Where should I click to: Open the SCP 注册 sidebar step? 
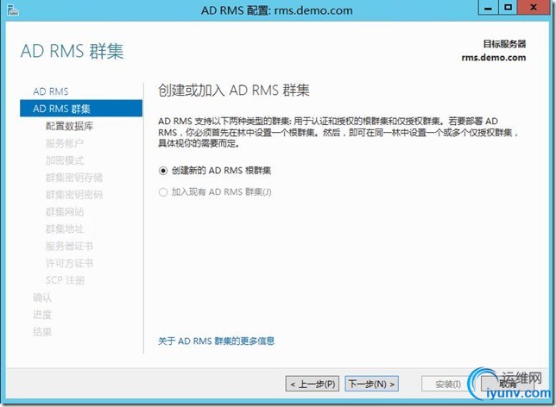pos(66,280)
